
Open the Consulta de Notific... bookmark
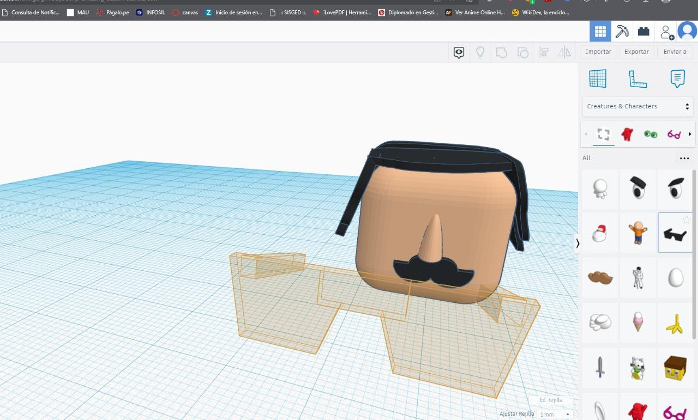[x=32, y=12]
